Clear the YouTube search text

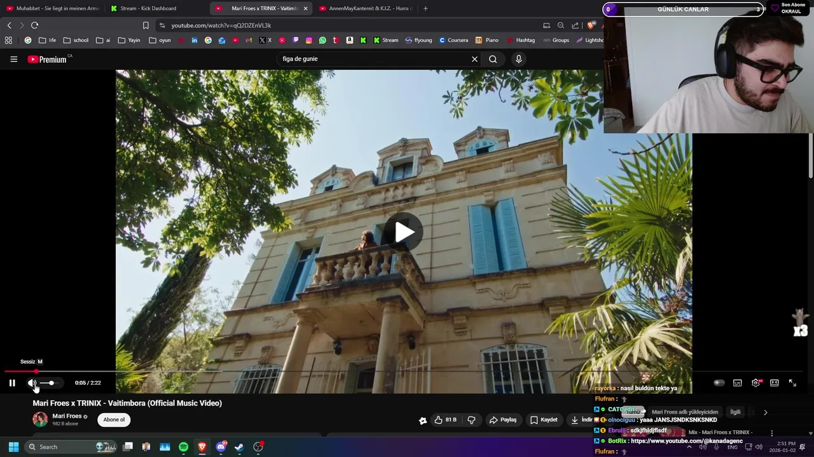(474, 59)
